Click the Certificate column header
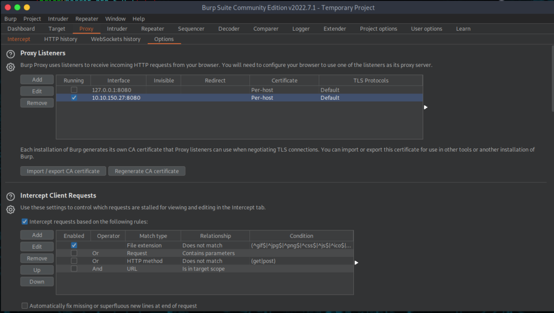The height and width of the screenshot is (313, 554). [x=285, y=80]
